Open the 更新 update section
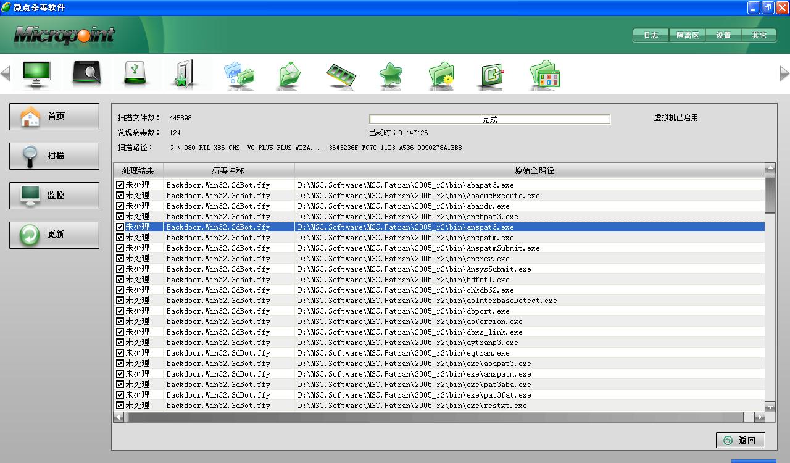Screen dimensions: 790x463 tap(54, 235)
